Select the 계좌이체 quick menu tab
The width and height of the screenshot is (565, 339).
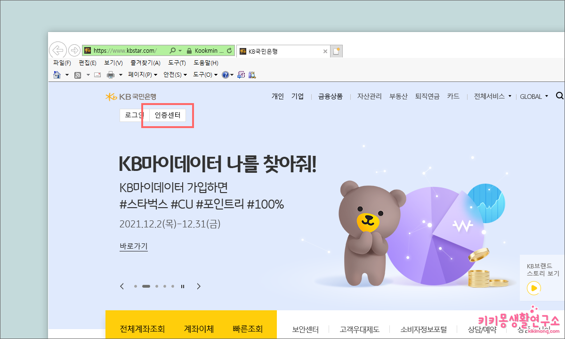[x=198, y=329]
